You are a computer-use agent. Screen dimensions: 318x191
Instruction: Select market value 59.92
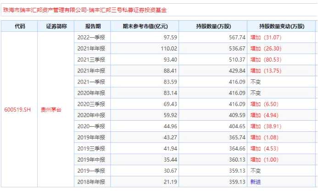tap(170, 115)
